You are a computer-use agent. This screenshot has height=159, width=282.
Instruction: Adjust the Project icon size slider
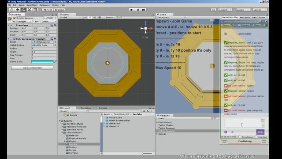pyautogui.click(x=147, y=153)
